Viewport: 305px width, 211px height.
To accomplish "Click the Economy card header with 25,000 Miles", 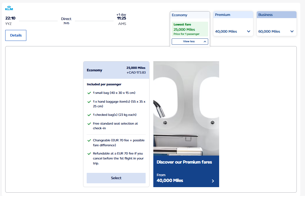I will (x=116, y=70).
